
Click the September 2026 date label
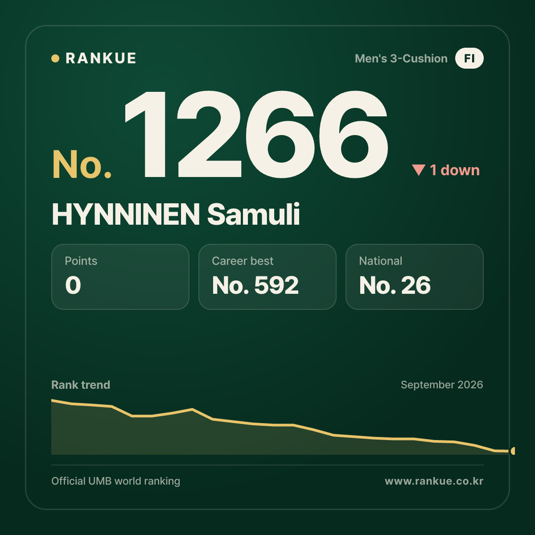442,385
